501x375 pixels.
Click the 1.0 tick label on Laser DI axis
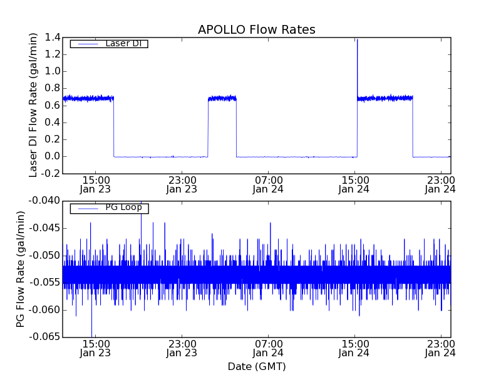point(53,71)
